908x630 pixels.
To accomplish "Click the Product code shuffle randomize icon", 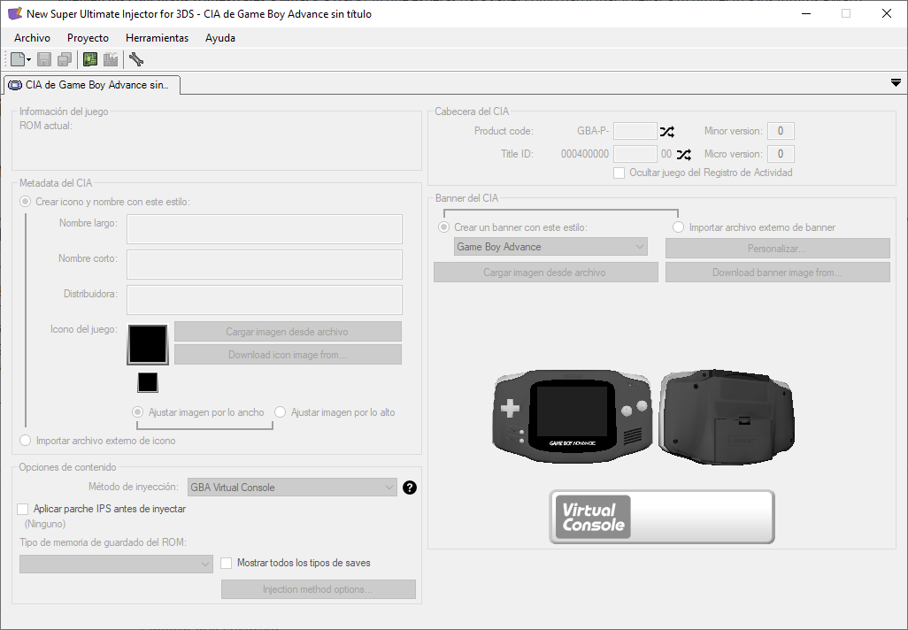I will pos(667,132).
